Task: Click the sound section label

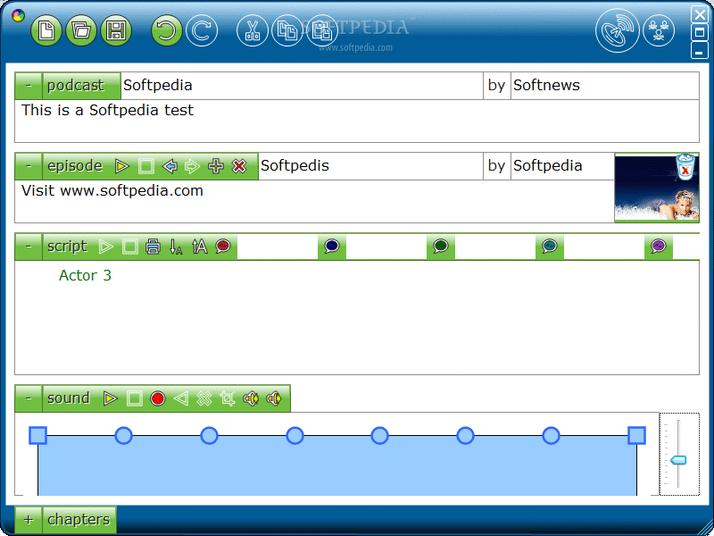Action: tap(69, 398)
